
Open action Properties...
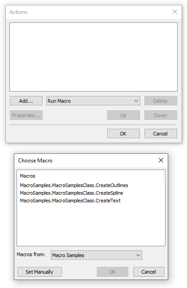(26, 115)
